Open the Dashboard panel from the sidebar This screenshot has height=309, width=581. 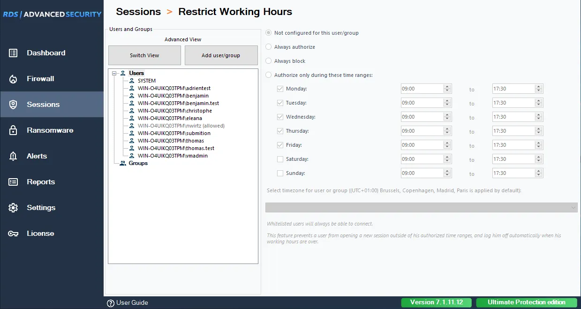point(45,53)
